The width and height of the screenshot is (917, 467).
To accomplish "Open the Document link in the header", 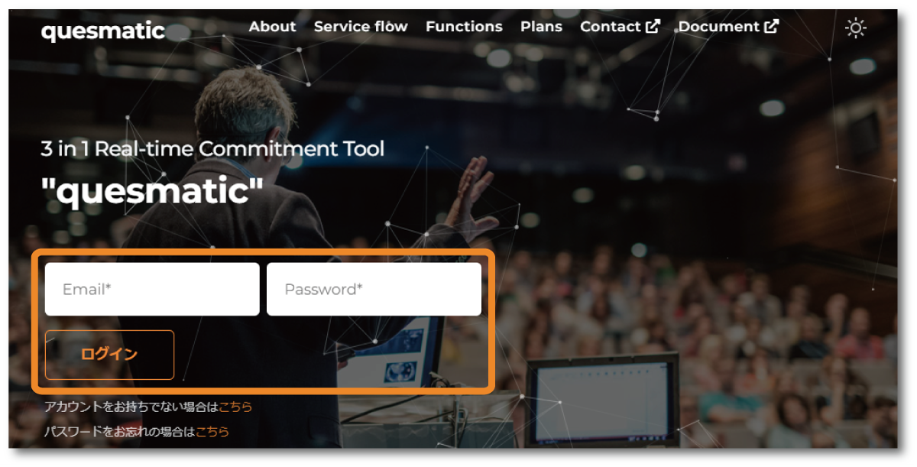I will [x=719, y=27].
